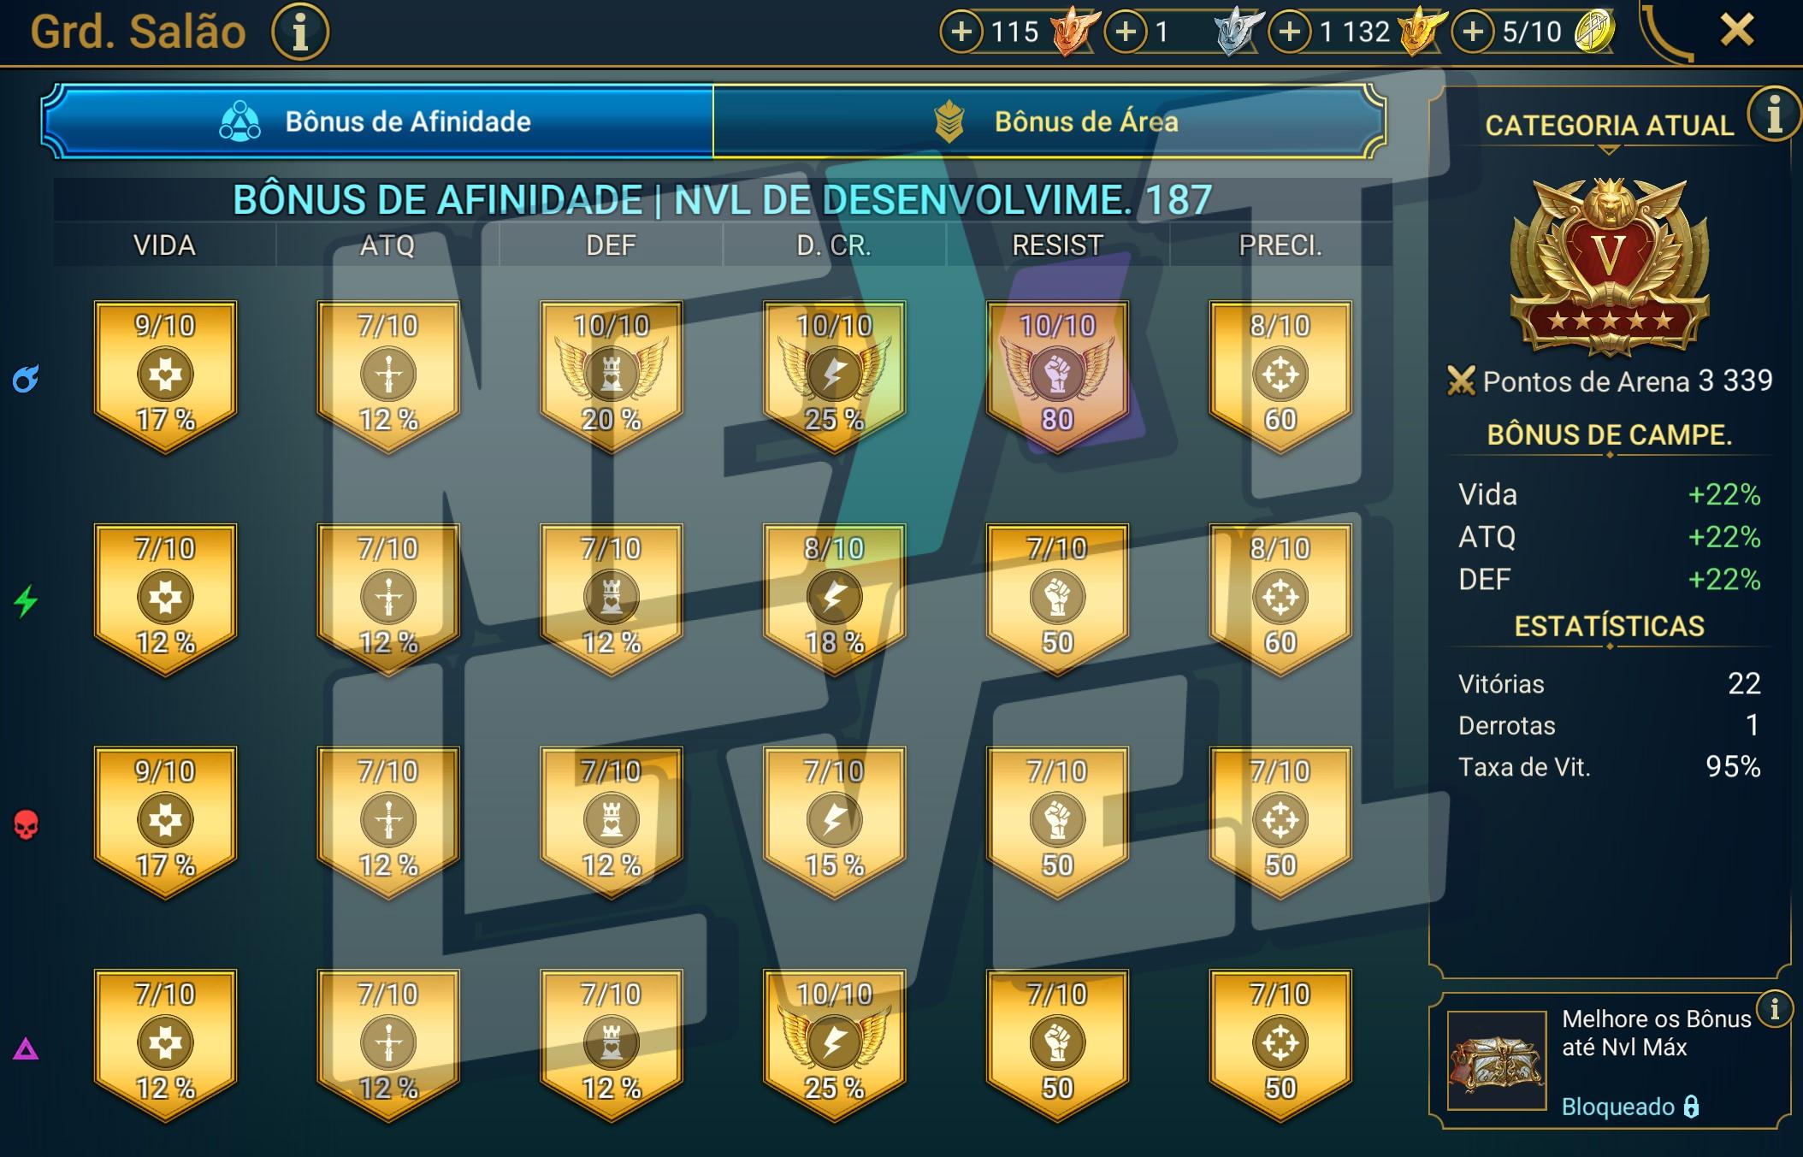
Task: Select Void affinity D. CR. 25% badge
Action: (x=834, y=1045)
